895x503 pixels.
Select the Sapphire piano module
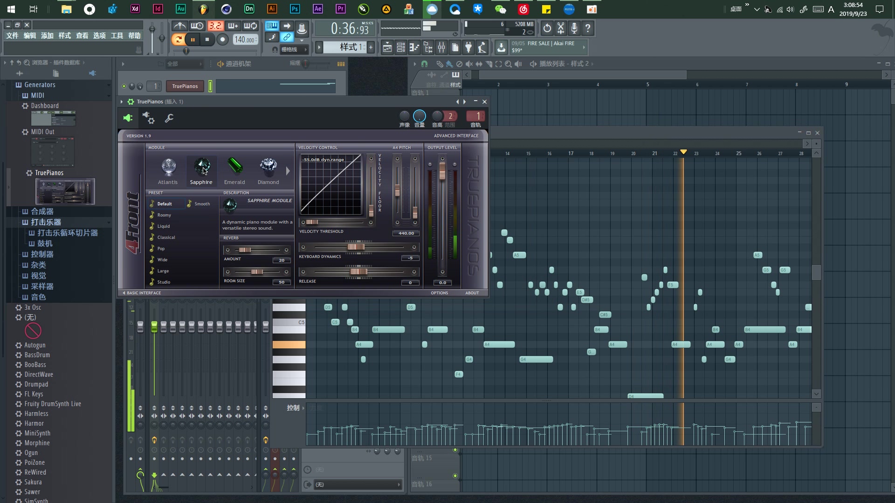pyautogui.click(x=201, y=169)
